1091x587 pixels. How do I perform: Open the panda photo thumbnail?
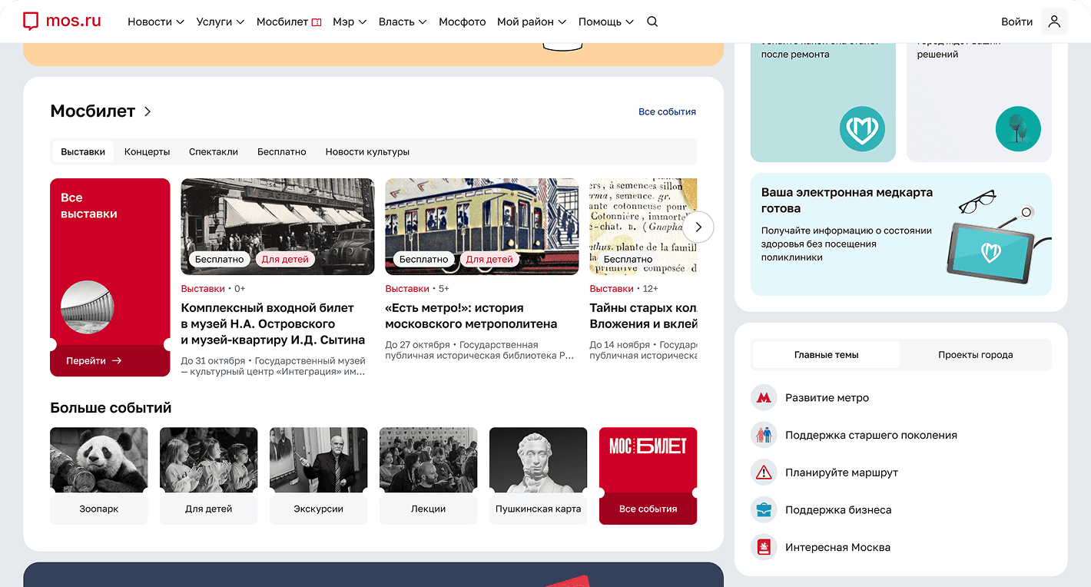[x=99, y=460]
